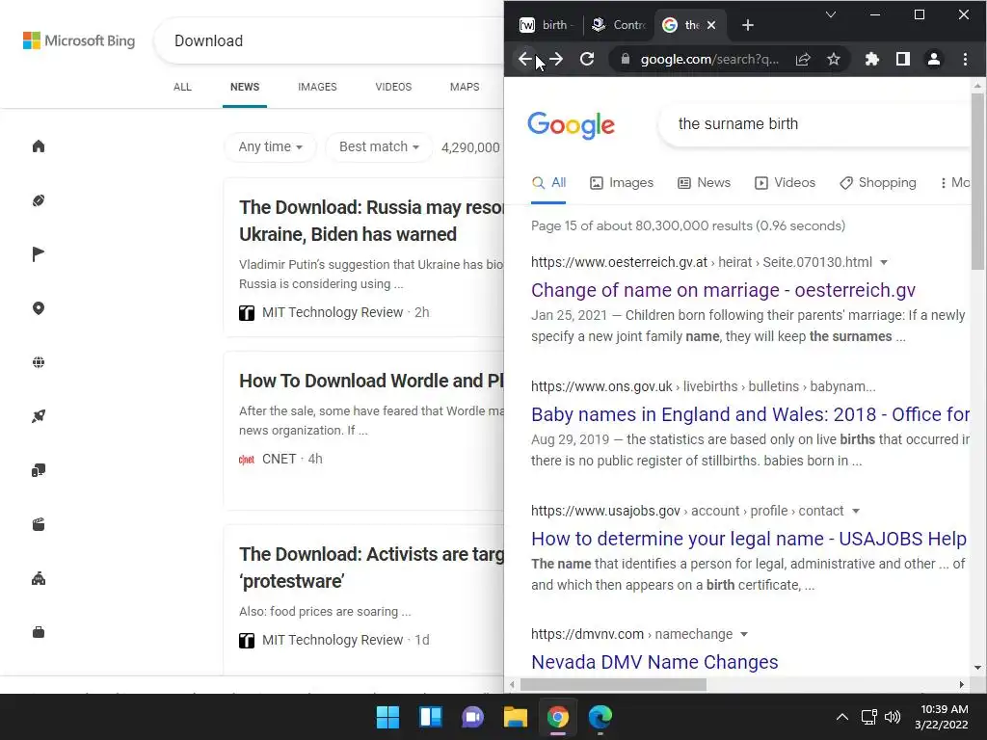Open Chrome tab search chevron
The image size is (987, 740).
pyautogui.click(x=831, y=14)
